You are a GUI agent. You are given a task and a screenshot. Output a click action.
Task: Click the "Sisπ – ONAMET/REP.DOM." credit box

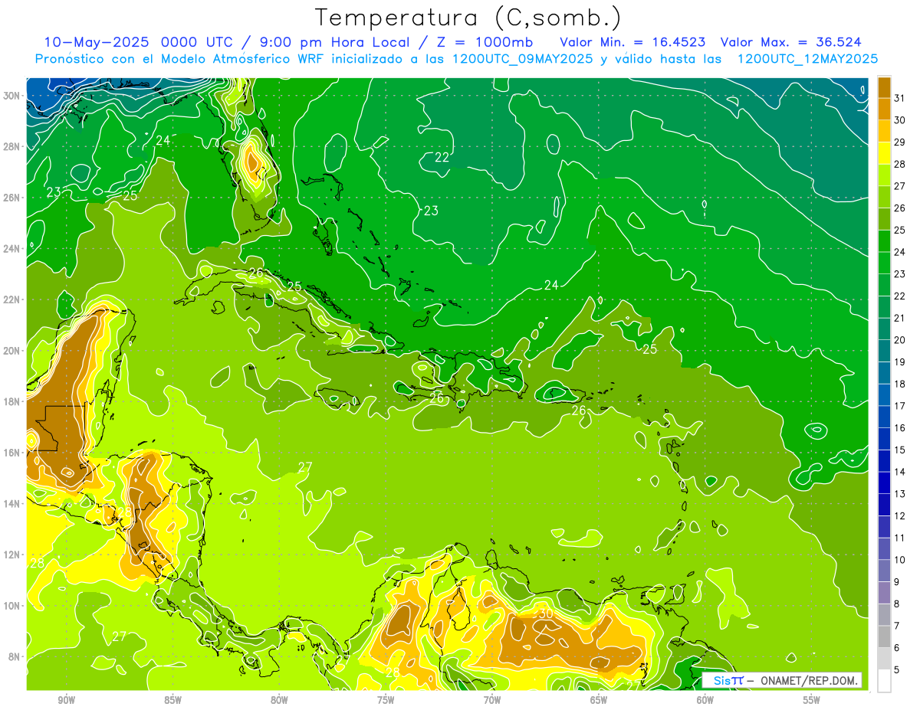(782, 680)
